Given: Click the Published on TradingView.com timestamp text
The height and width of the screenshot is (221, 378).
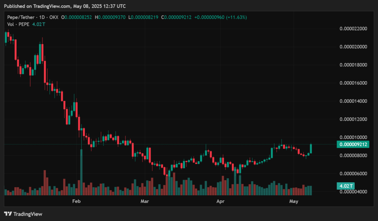Looking at the screenshot, I should (x=65, y=6).
